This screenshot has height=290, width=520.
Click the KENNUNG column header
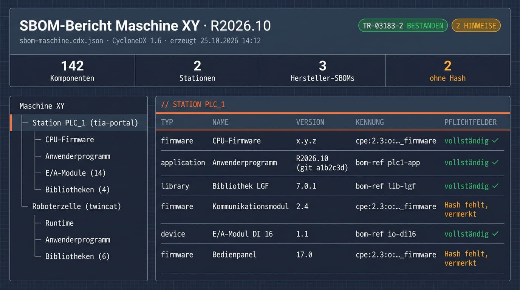370,122
